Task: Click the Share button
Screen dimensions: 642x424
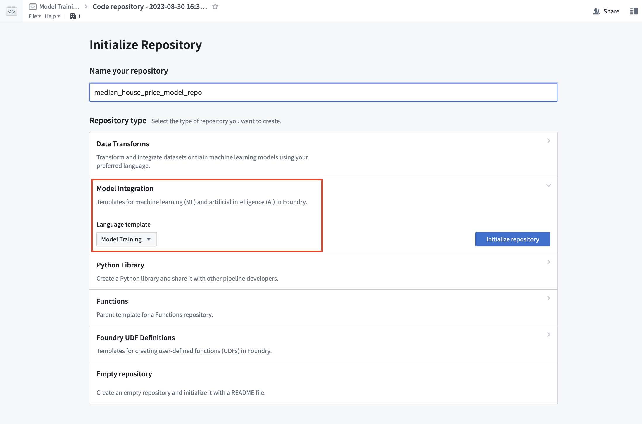Action: 606,11
